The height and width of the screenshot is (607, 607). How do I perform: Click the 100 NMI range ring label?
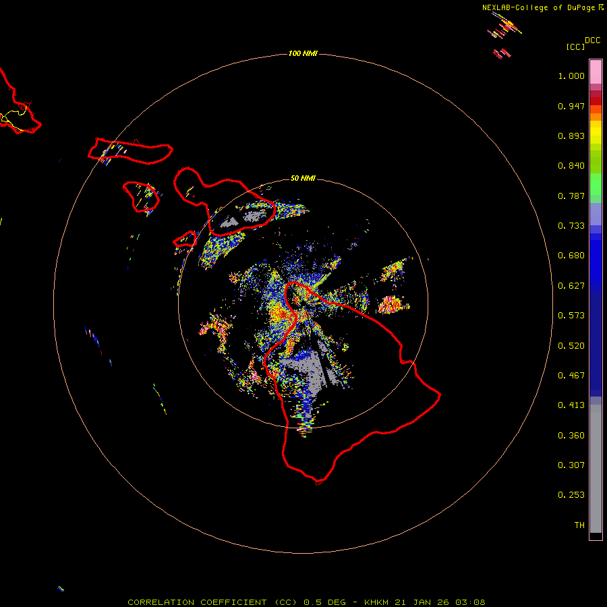pyautogui.click(x=303, y=53)
